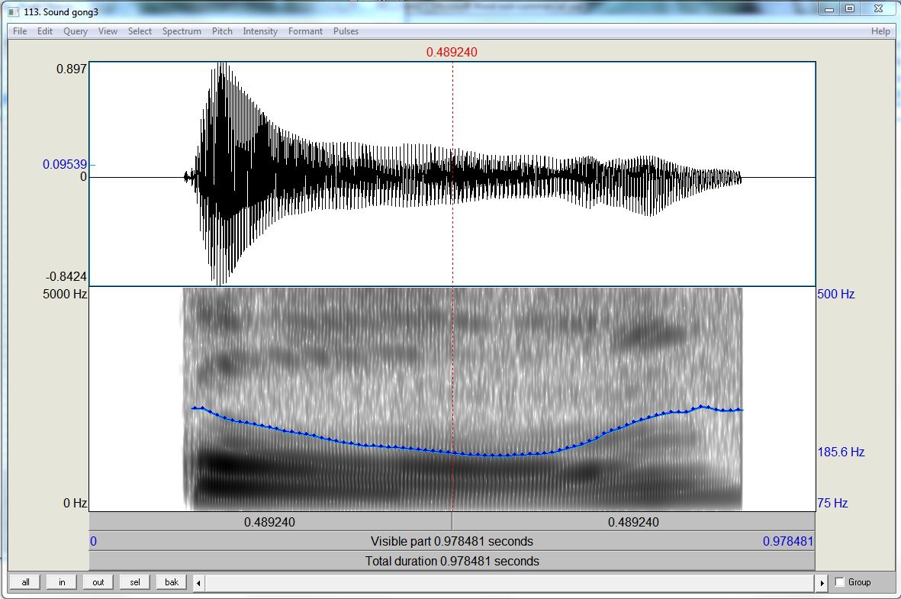Screen dimensions: 901x599
Task: Click the window end time 0.978481
Action: click(788, 541)
